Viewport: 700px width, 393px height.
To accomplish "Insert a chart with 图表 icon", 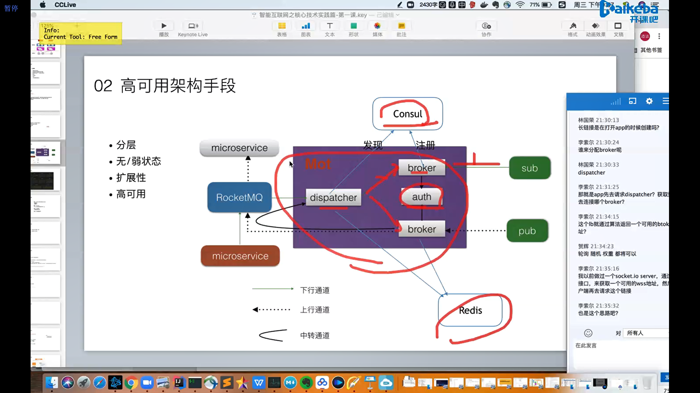I will [x=306, y=26].
